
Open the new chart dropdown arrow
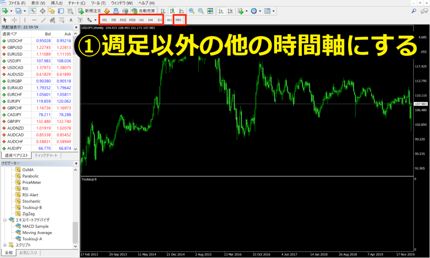12,10
